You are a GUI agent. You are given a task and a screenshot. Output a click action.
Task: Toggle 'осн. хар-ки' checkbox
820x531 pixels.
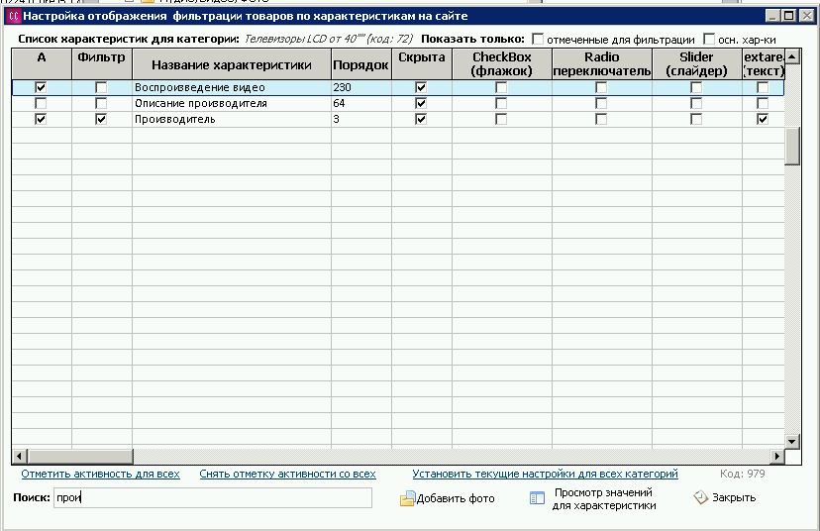[709, 40]
